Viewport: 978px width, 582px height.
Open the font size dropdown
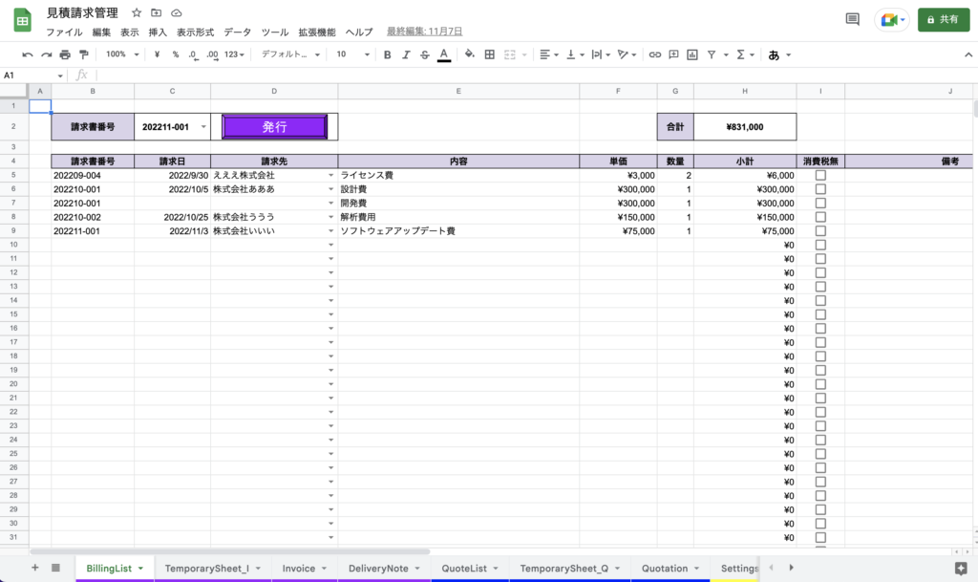pyautogui.click(x=351, y=54)
